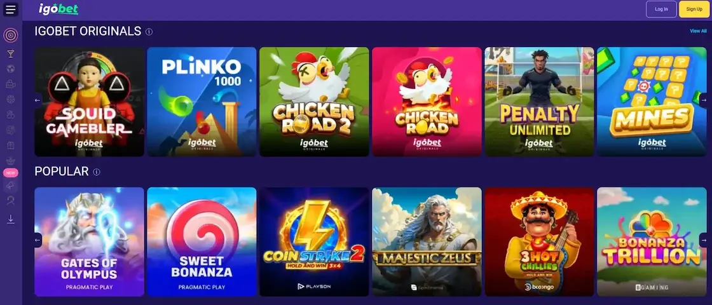Click the crown sidebar icon
Screen dimensions: 712x305
pyautogui.click(x=10, y=161)
